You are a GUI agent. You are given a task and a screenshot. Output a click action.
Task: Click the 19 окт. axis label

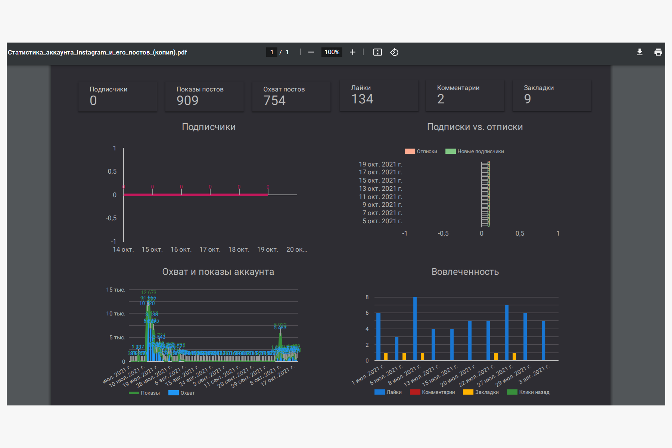(x=268, y=249)
